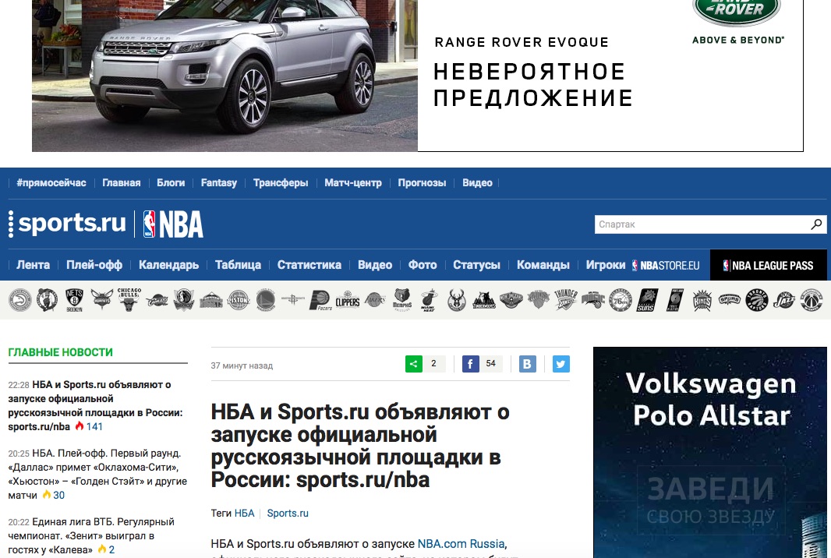Visit the NBASTORE.EU link
The width and height of the screenshot is (831, 558).
(666, 266)
